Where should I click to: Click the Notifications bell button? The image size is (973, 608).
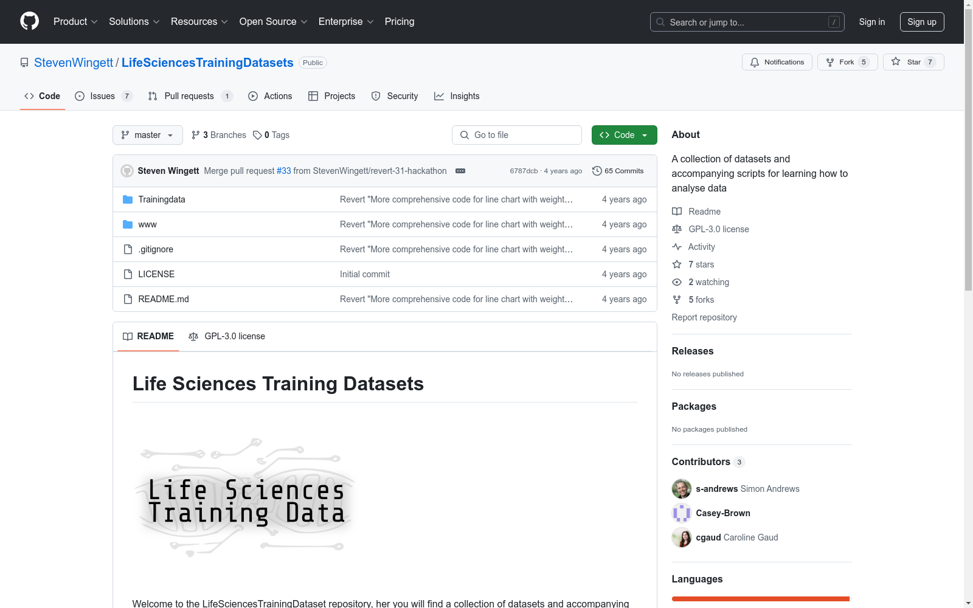[x=777, y=62]
